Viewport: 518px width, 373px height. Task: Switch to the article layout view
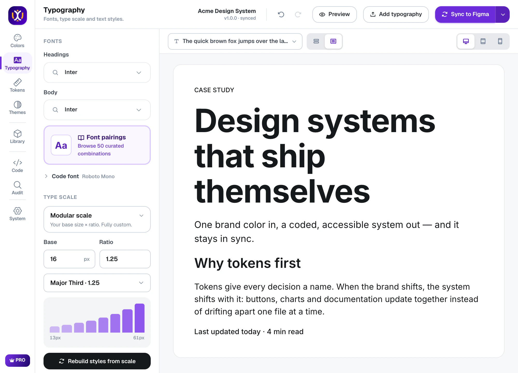(x=333, y=41)
